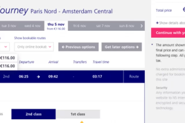The image size is (185, 123).
Task: Click the next dates chevron arrow
Action: point(141,26)
